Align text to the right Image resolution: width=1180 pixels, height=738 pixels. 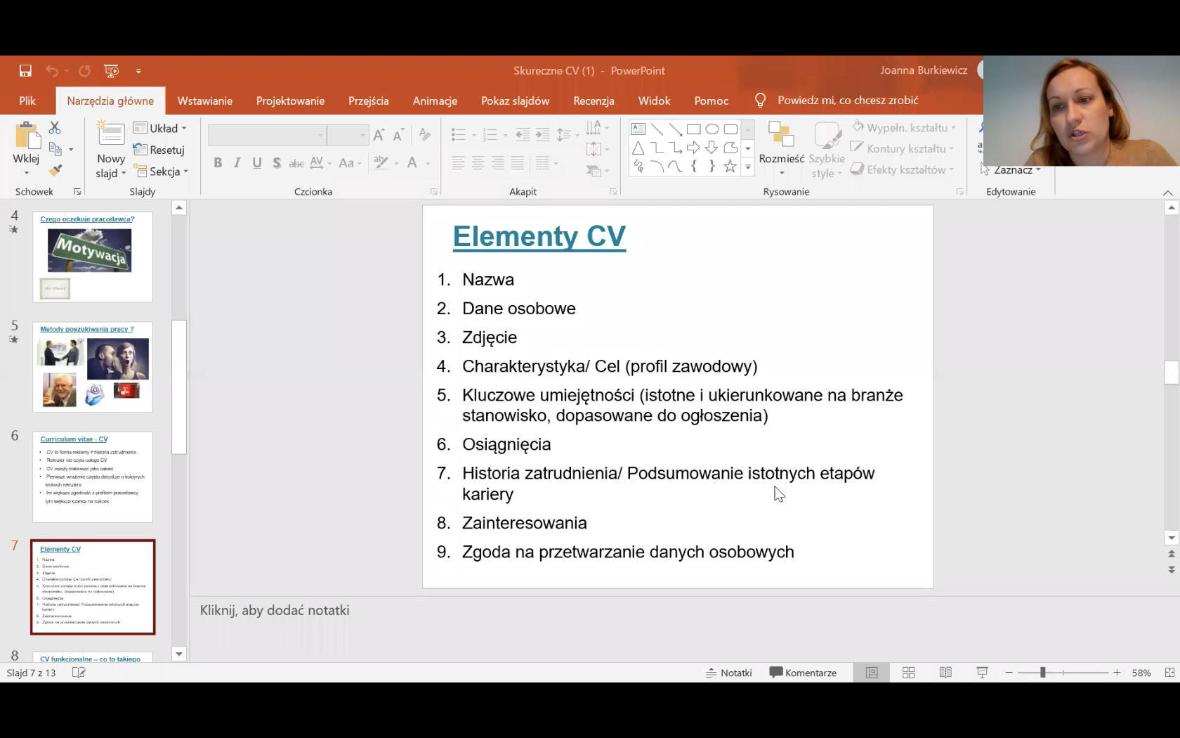[x=497, y=163]
